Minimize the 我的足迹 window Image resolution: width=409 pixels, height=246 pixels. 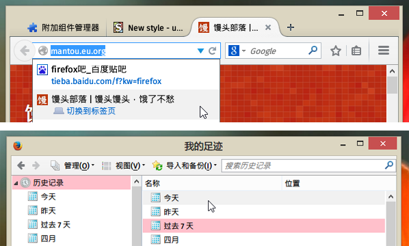click(x=343, y=145)
